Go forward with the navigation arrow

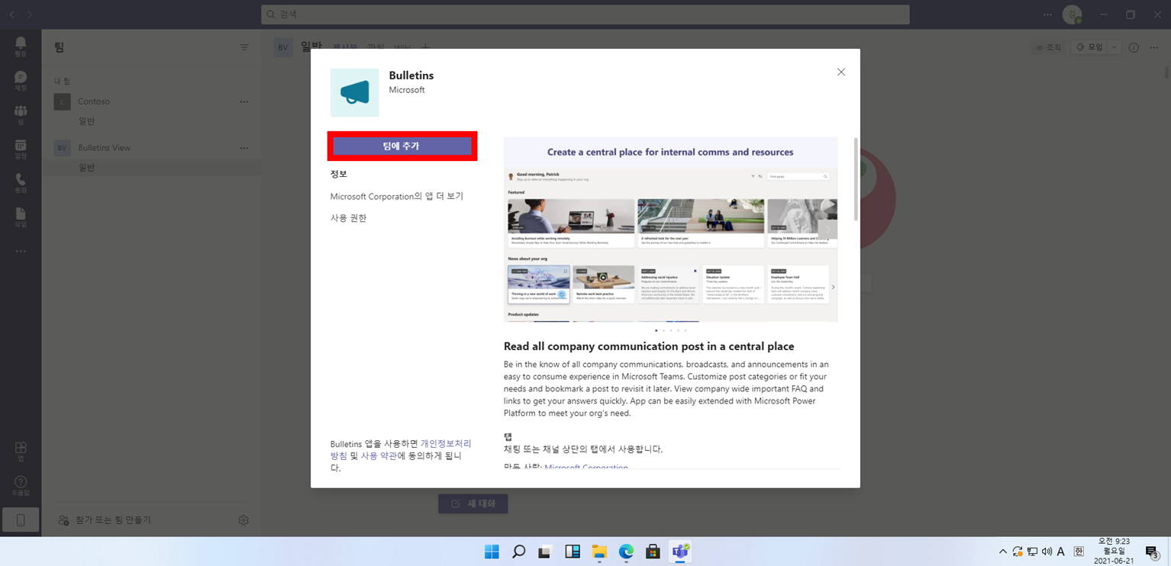point(30,14)
